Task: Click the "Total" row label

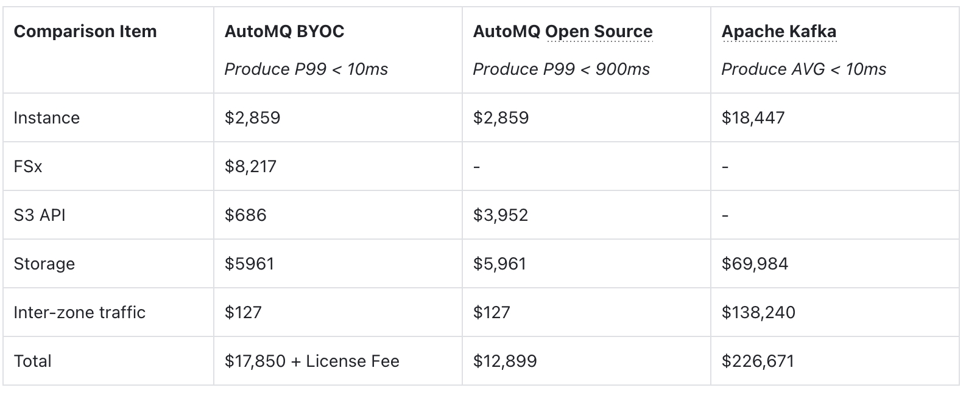Action: 33,361
